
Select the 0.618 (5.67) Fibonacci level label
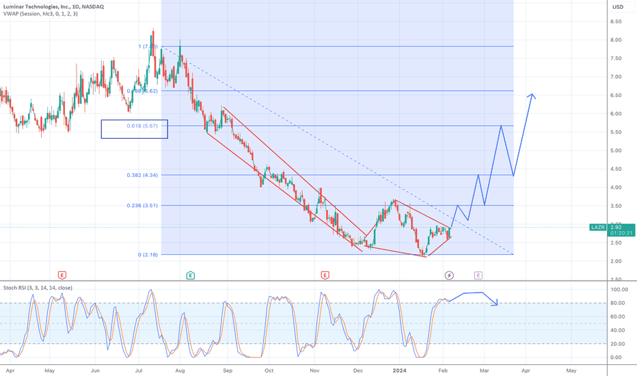click(142, 126)
